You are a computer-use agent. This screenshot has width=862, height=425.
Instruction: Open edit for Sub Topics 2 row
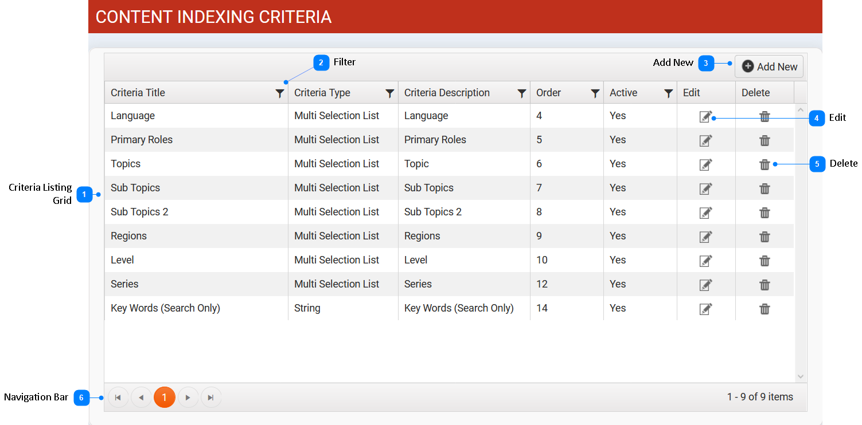705,213
